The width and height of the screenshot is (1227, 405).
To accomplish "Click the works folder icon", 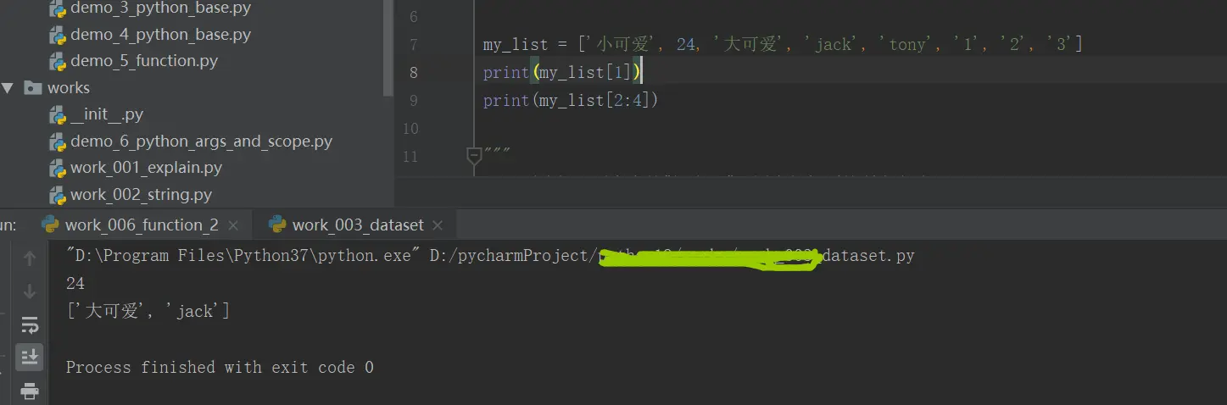I will 33,87.
